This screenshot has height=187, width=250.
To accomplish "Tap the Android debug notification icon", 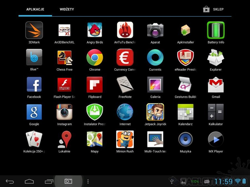I will pyautogui.click(x=207, y=181).
